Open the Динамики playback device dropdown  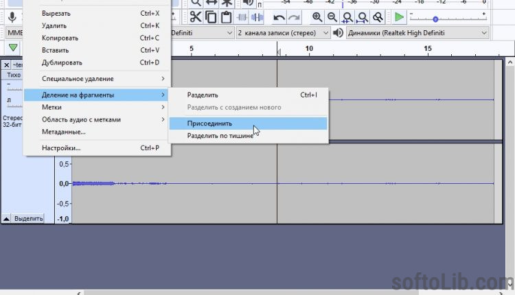[x=417, y=33]
